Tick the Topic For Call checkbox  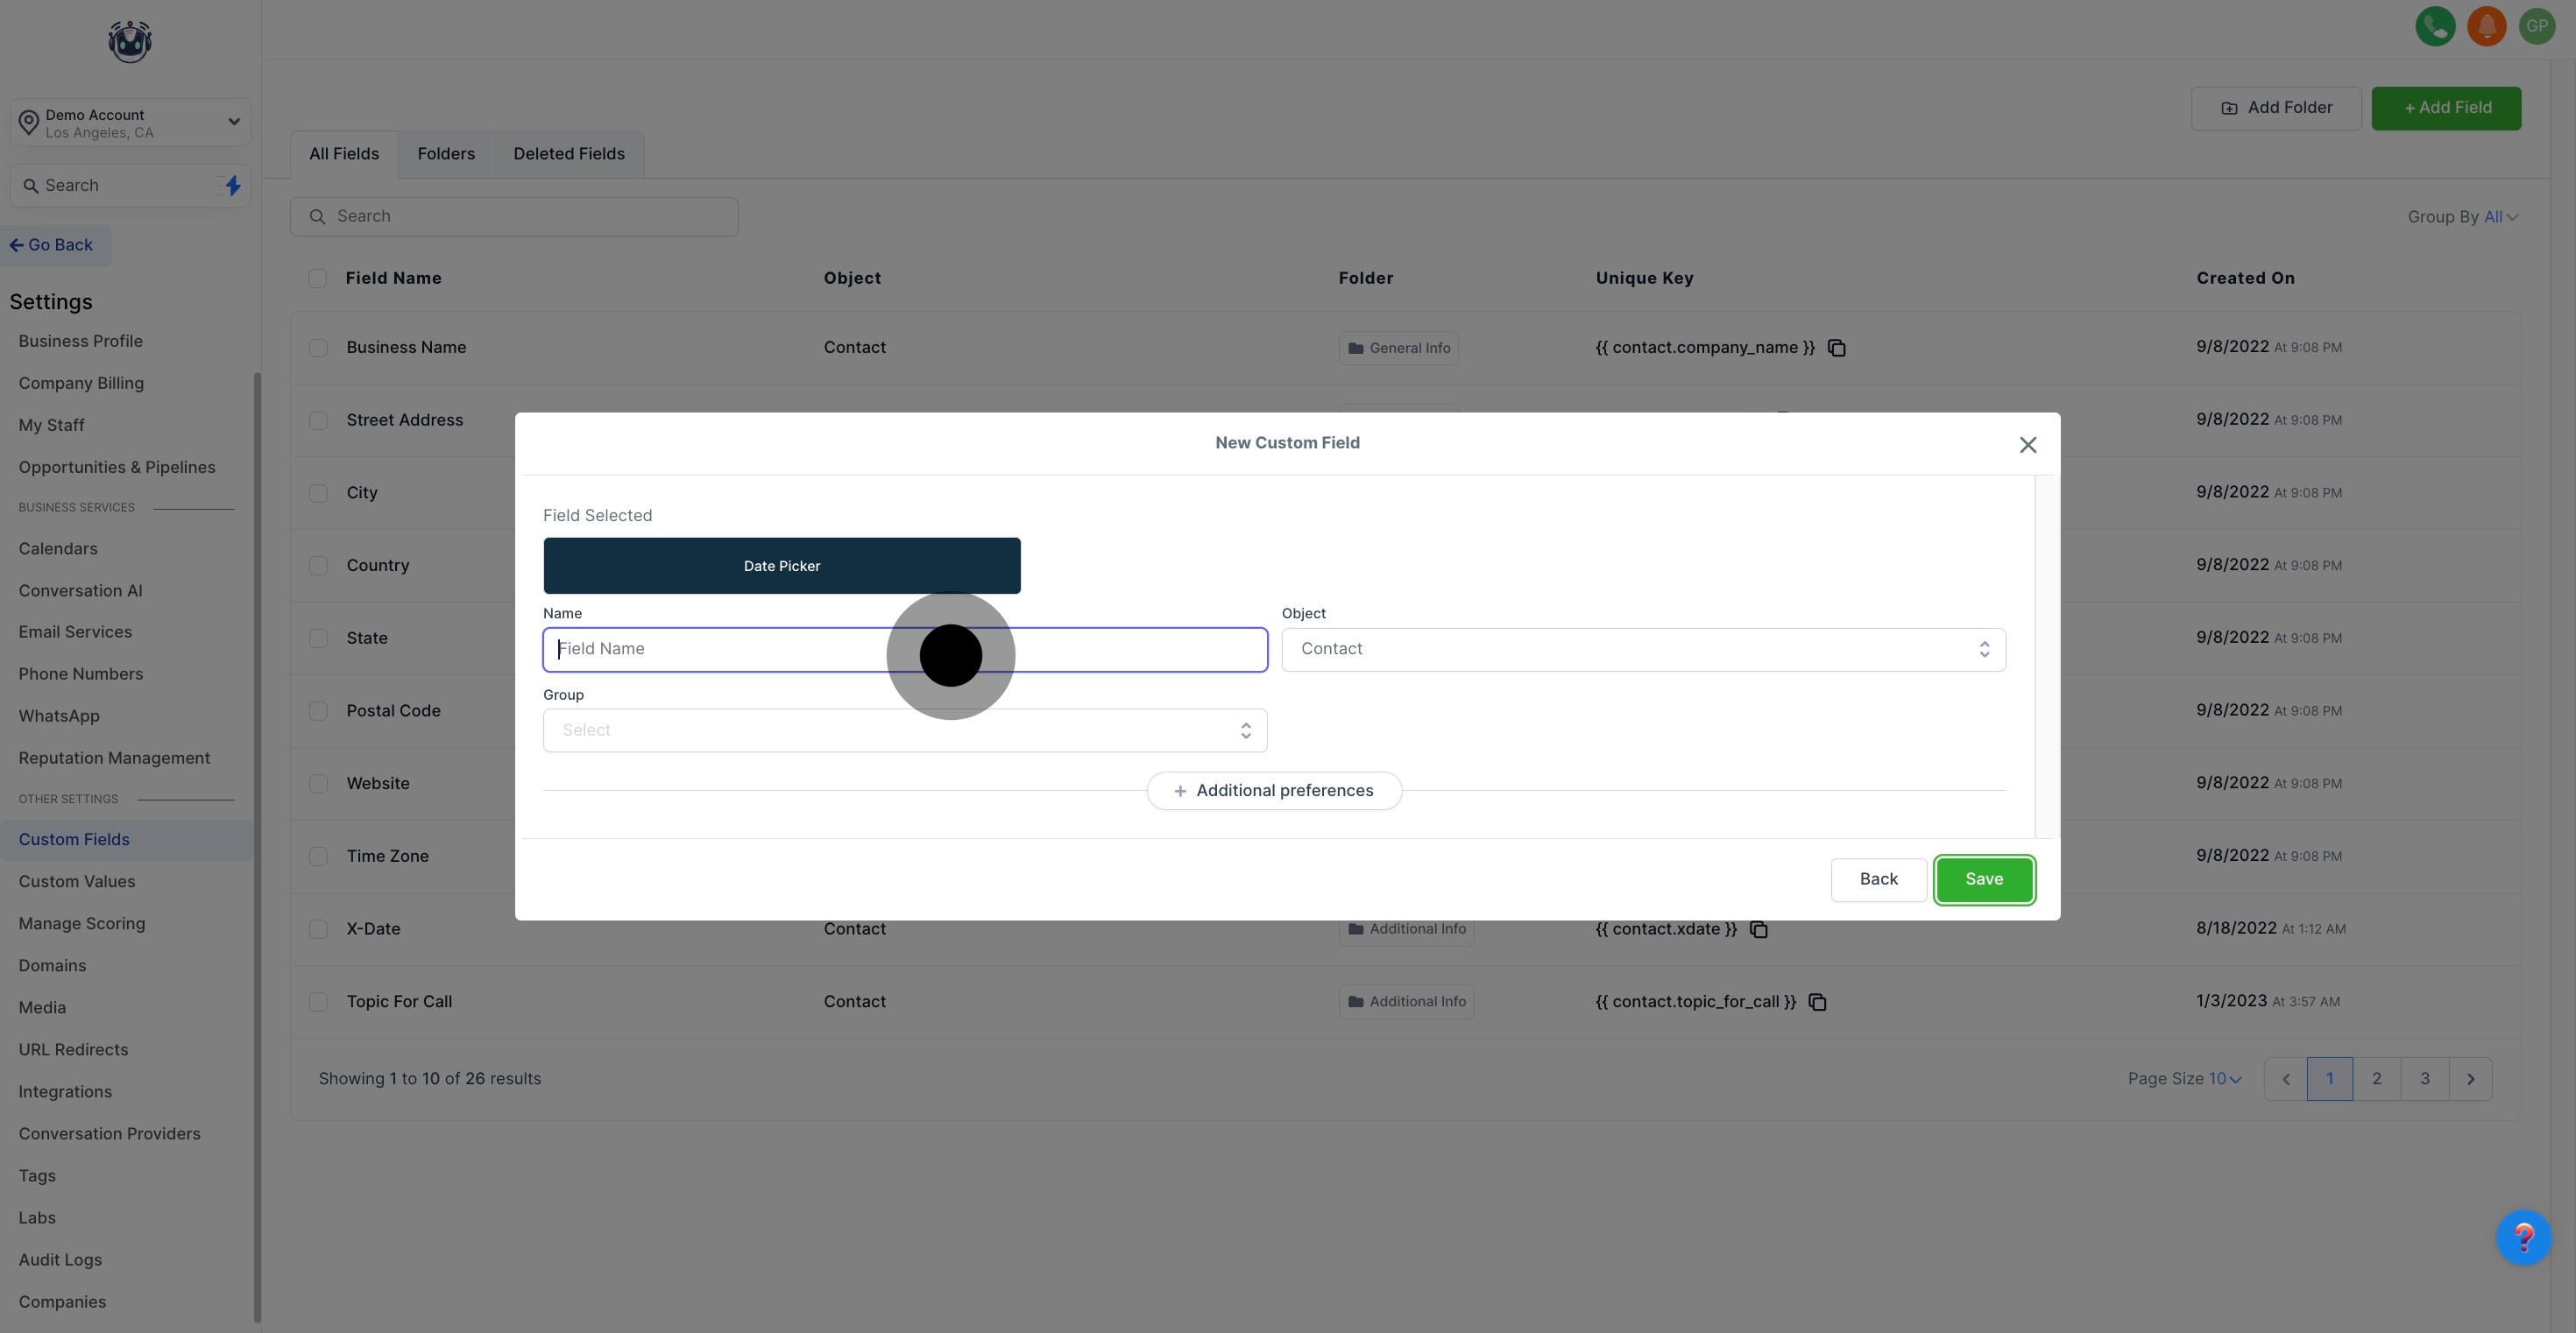click(318, 1002)
